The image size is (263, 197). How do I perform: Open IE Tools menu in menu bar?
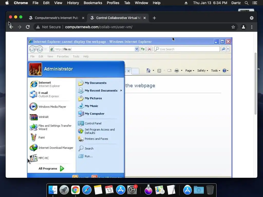click(x=76, y=56)
